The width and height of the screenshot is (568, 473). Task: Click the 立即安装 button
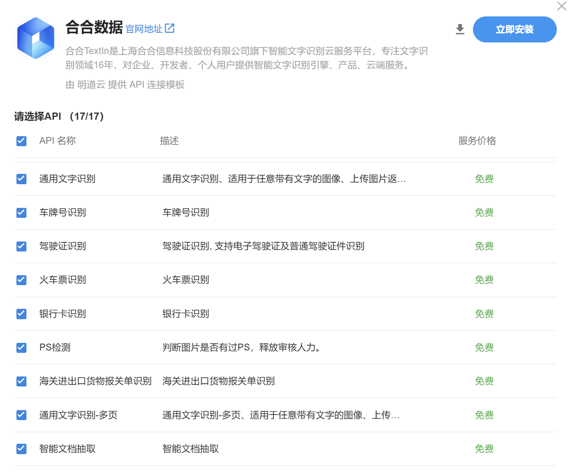[515, 29]
